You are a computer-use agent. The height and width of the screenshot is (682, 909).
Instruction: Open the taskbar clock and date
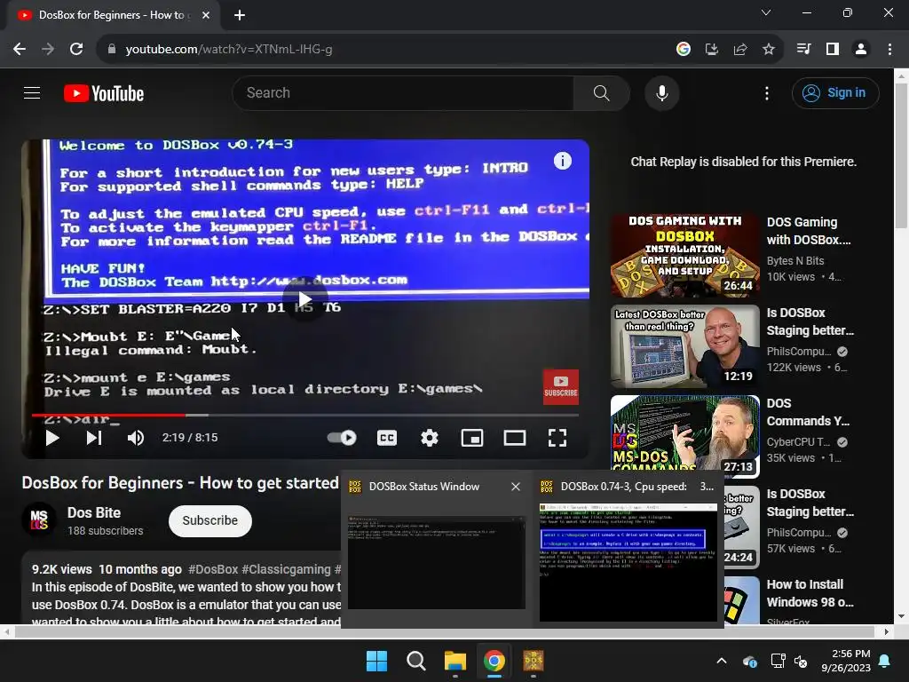tap(846, 661)
